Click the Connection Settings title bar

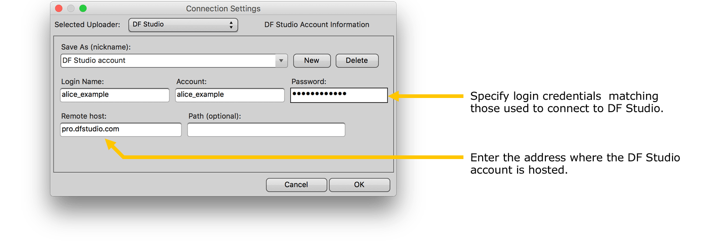pyautogui.click(x=223, y=9)
